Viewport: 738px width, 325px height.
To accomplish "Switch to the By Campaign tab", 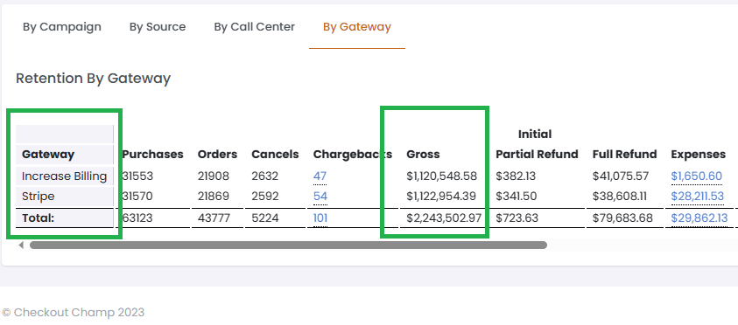I will point(61,27).
